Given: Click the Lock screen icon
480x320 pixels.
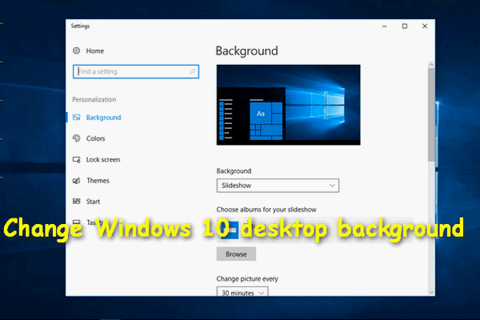Looking at the screenshot, I should (x=77, y=159).
